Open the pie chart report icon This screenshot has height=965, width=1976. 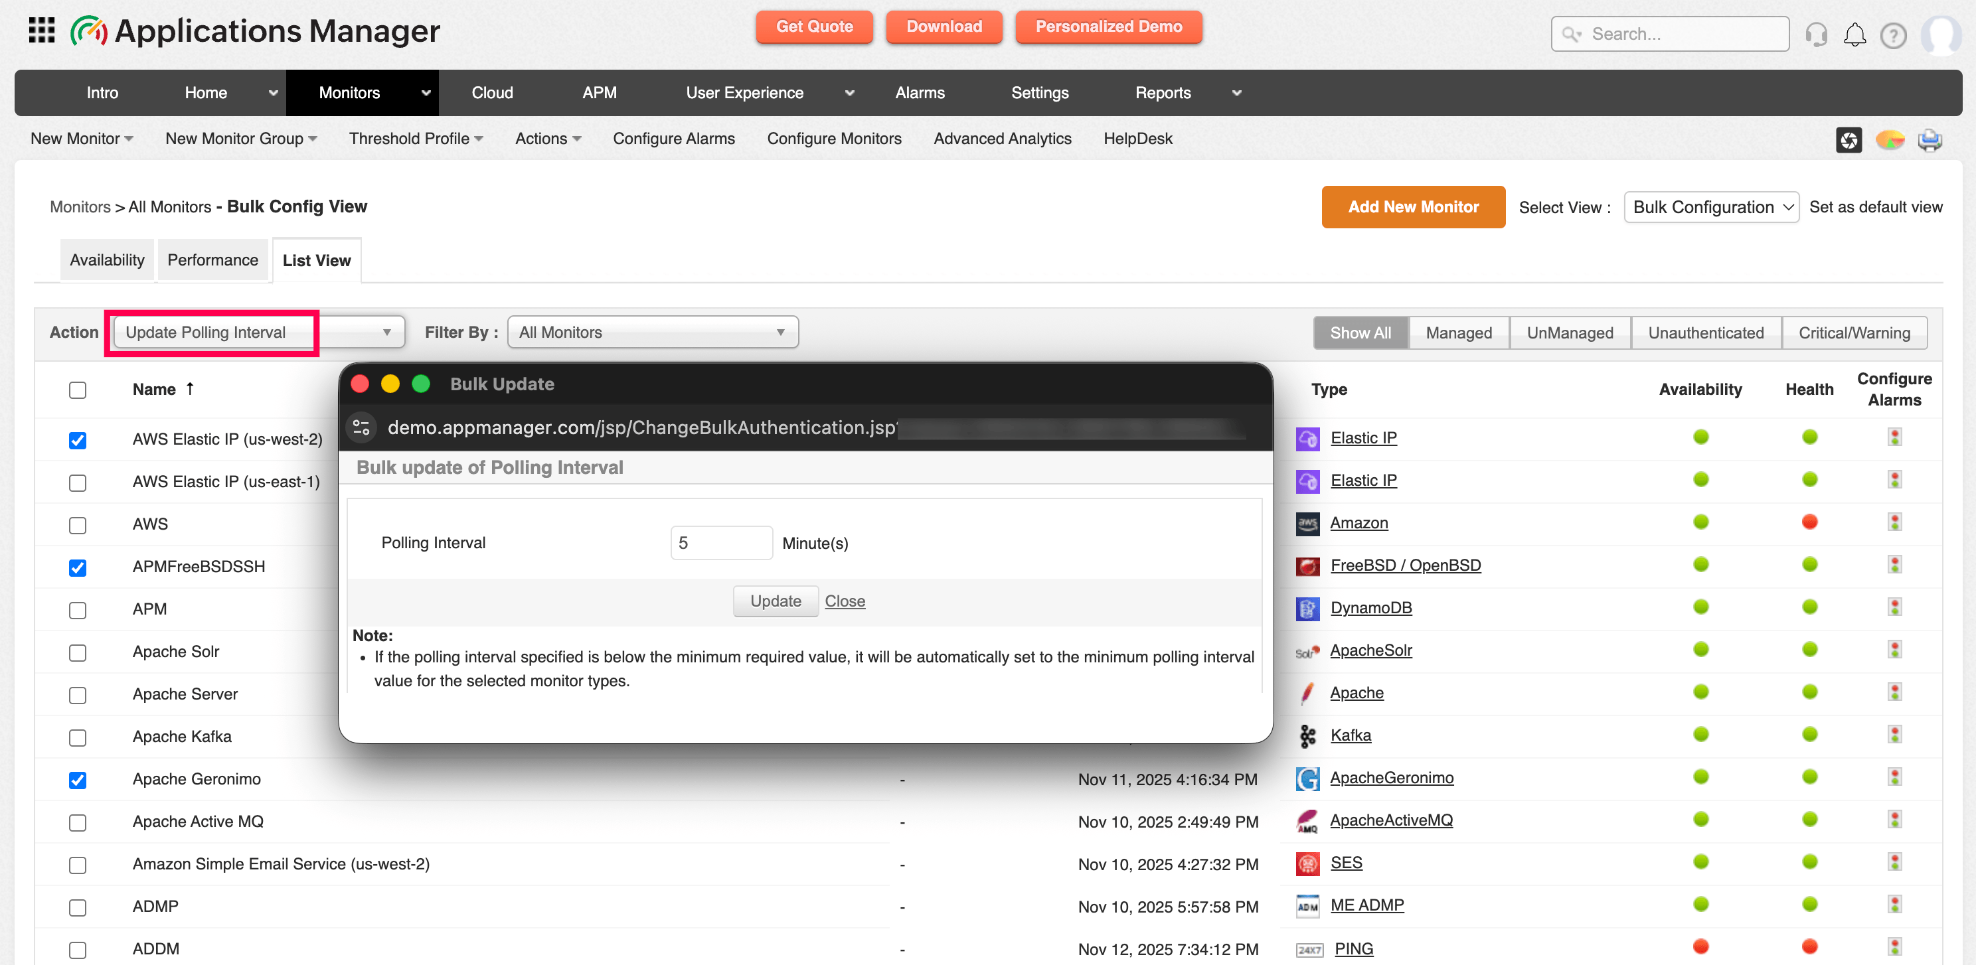tap(1889, 139)
